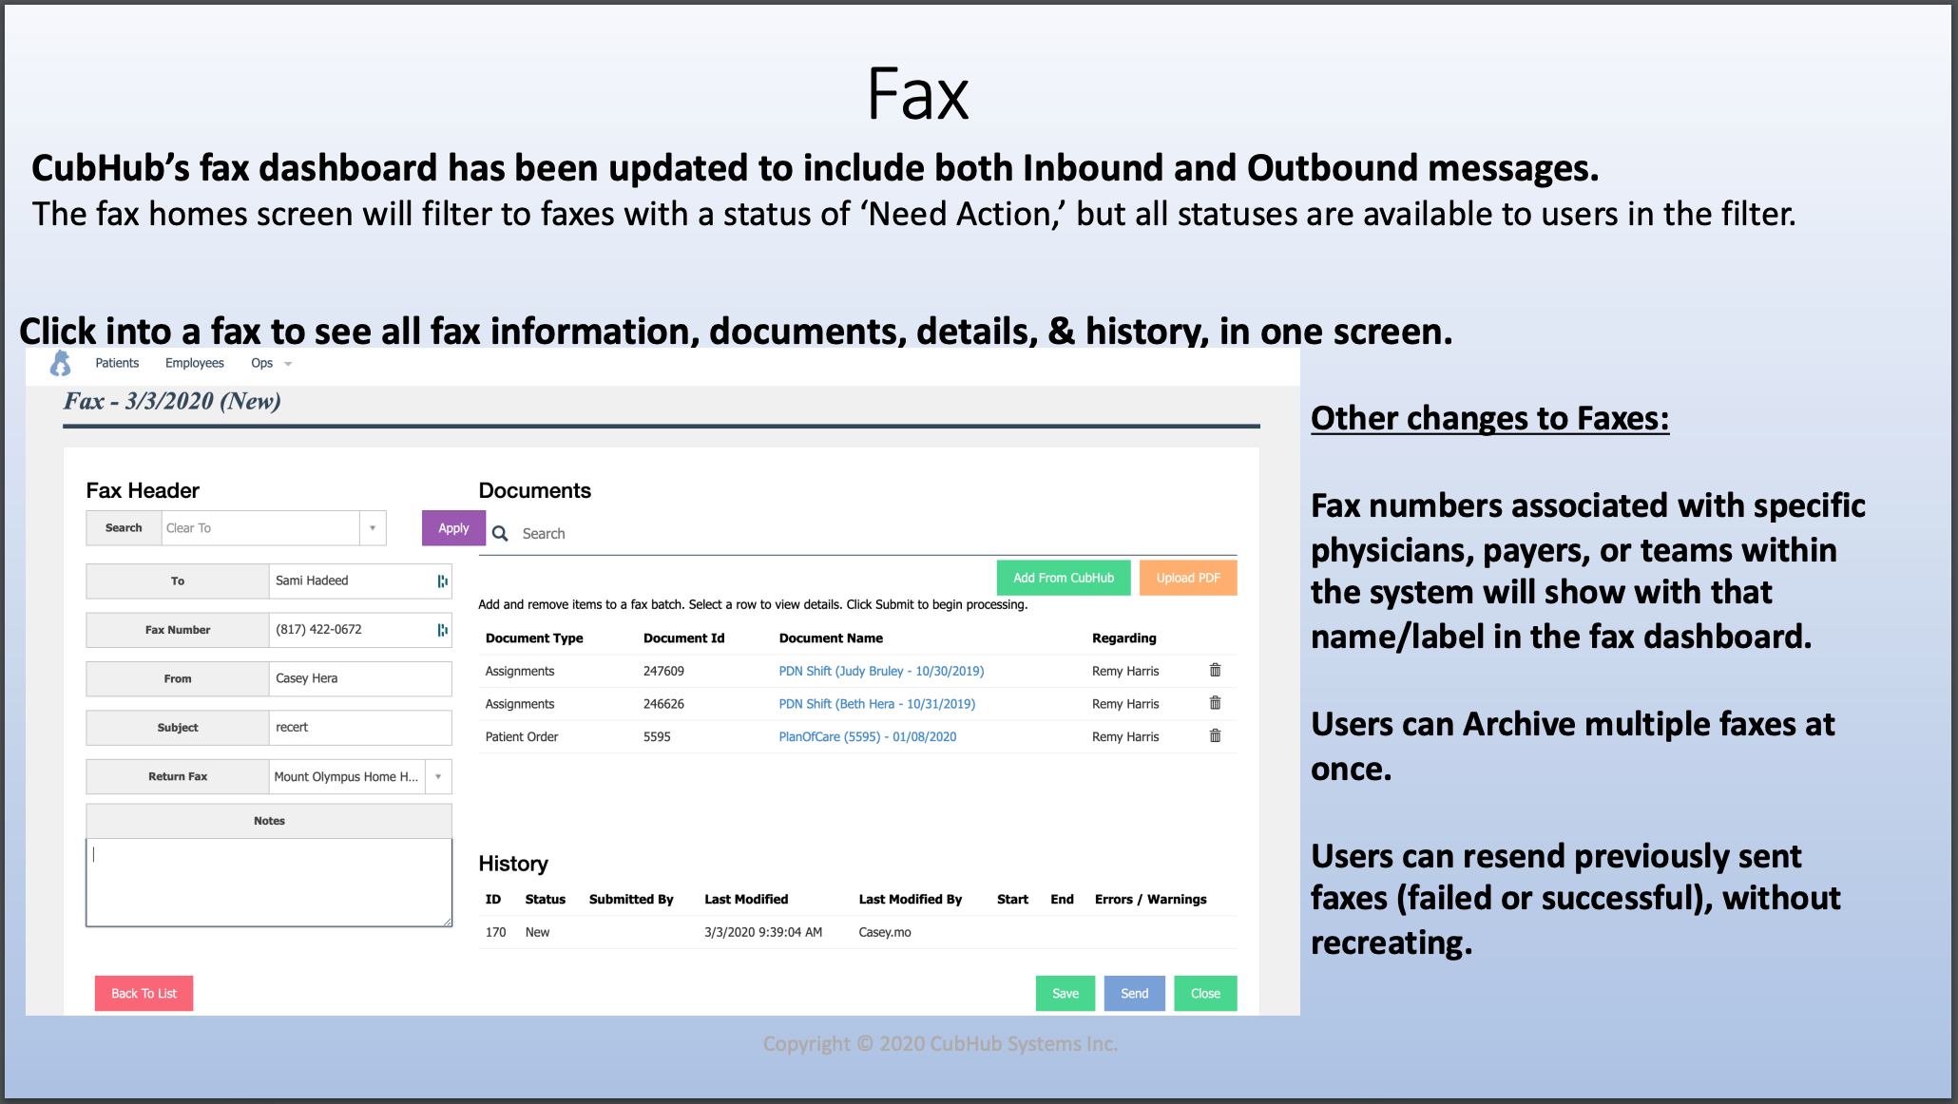This screenshot has height=1104, width=1958.
Task: Click Remy Harris in the 247609 row
Action: click(1125, 671)
